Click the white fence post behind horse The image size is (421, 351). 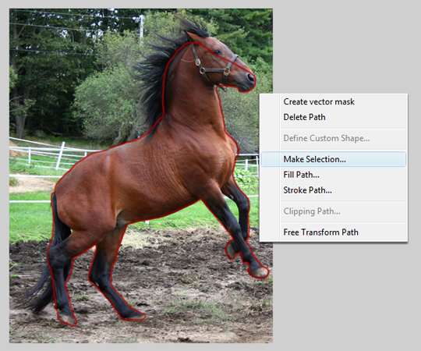point(60,156)
